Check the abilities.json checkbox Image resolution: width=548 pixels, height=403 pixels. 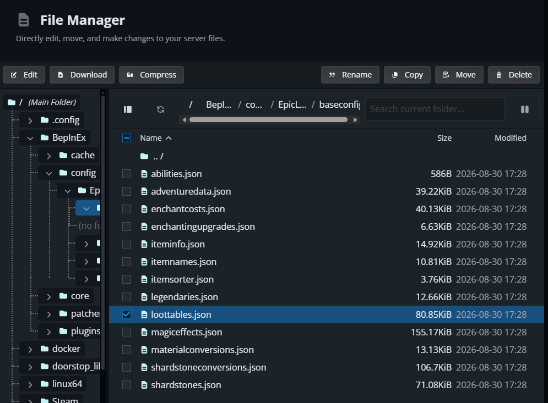click(x=127, y=174)
